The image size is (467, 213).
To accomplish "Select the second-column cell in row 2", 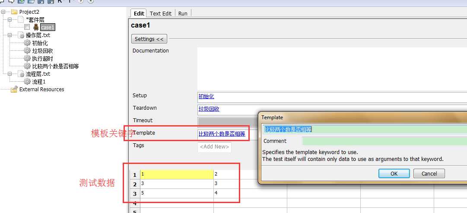I will tap(250, 184).
